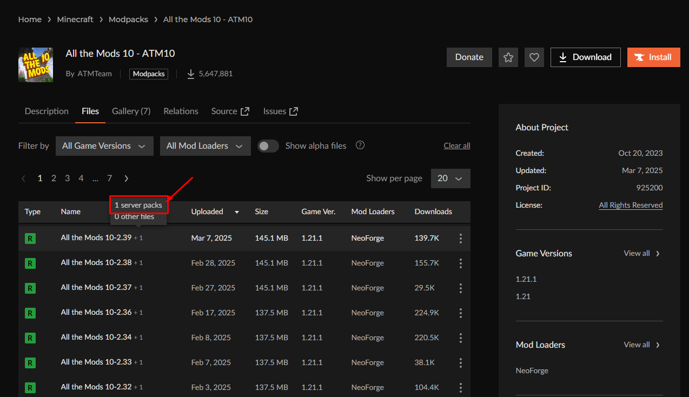Open the three-dot menu for version 10-2.36
689x397 pixels.
coord(461,313)
